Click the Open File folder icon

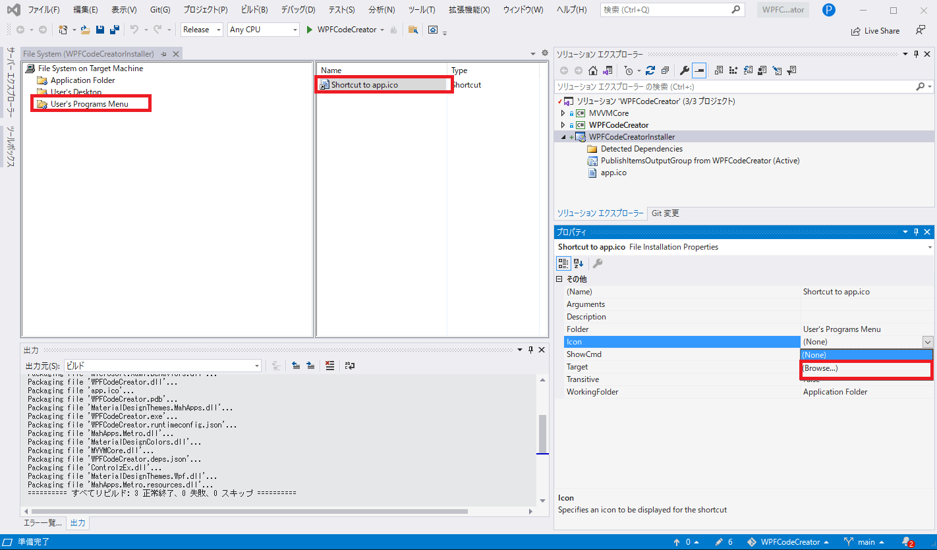(x=85, y=30)
